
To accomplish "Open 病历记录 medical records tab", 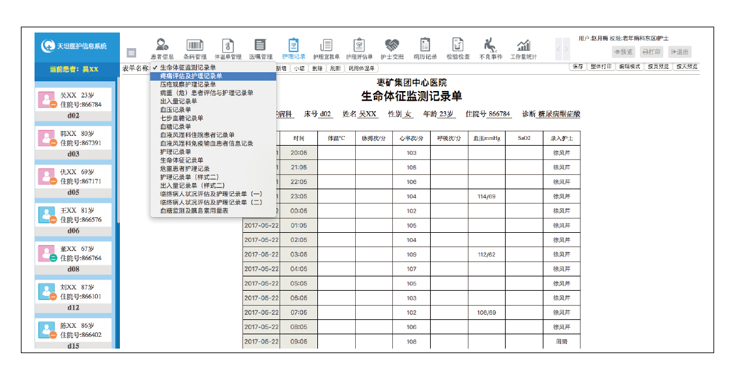I will [425, 48].
